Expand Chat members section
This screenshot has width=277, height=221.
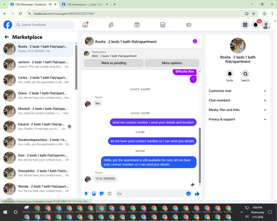[238, 101]
